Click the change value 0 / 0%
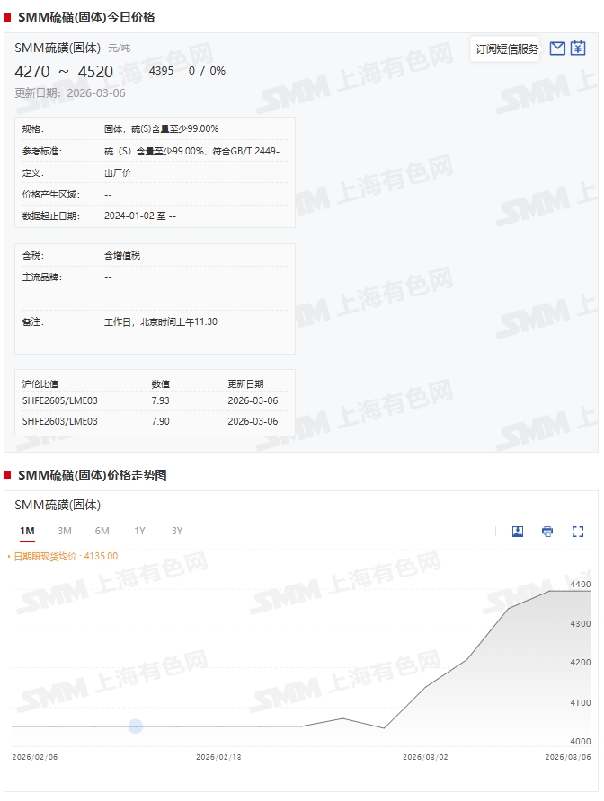 tap(207, 71)
